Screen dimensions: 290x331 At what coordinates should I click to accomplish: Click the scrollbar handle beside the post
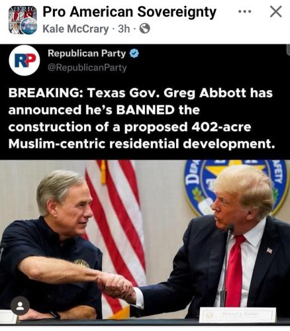pyautogui.click(x=289, y=50)
